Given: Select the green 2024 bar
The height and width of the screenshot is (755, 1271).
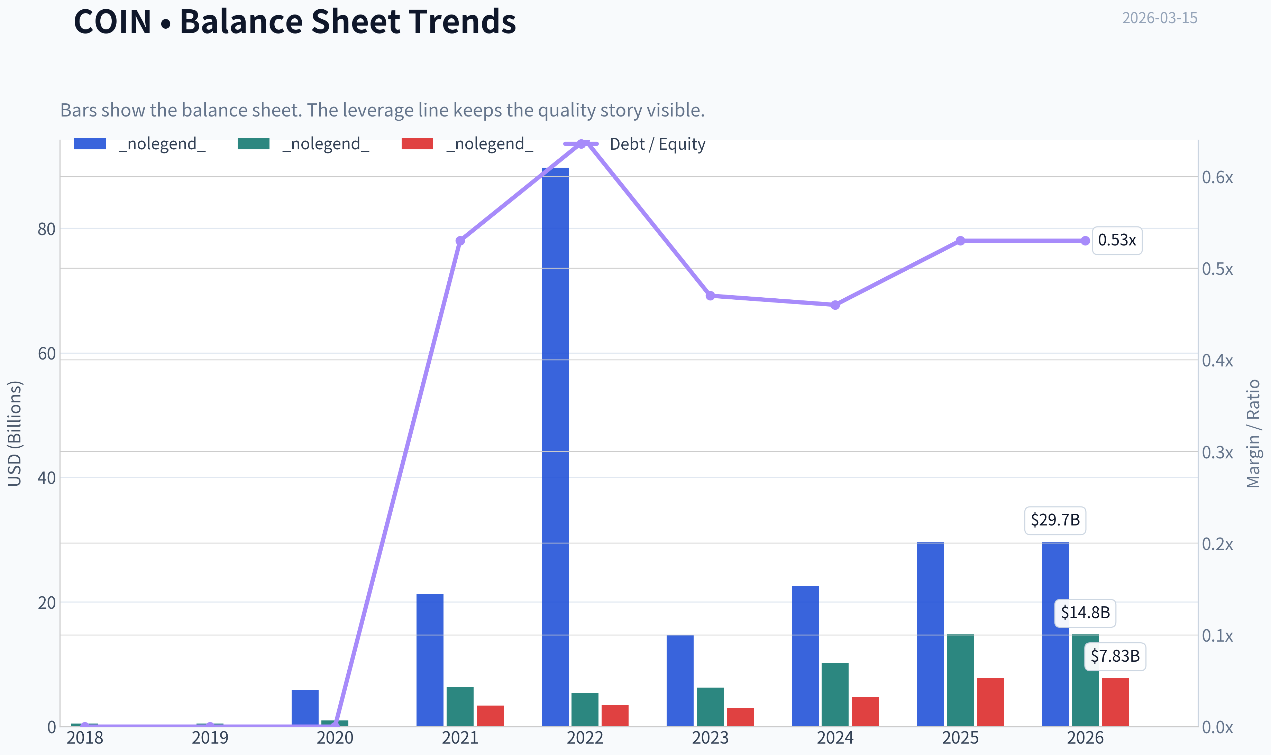Looking at the screenshot, I should (x=835, y=695).
